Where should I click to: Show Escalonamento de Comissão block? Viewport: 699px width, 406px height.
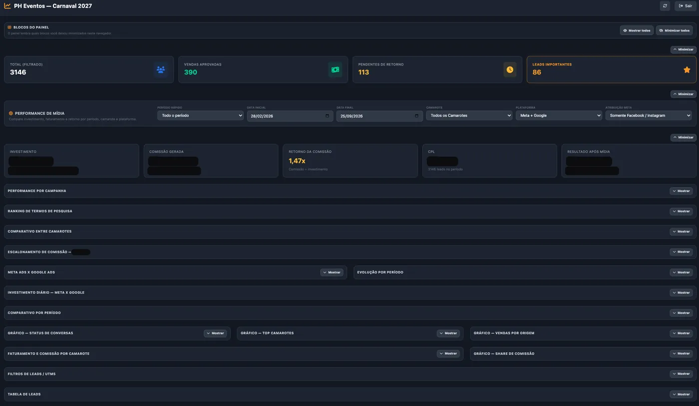coord(681,252)
